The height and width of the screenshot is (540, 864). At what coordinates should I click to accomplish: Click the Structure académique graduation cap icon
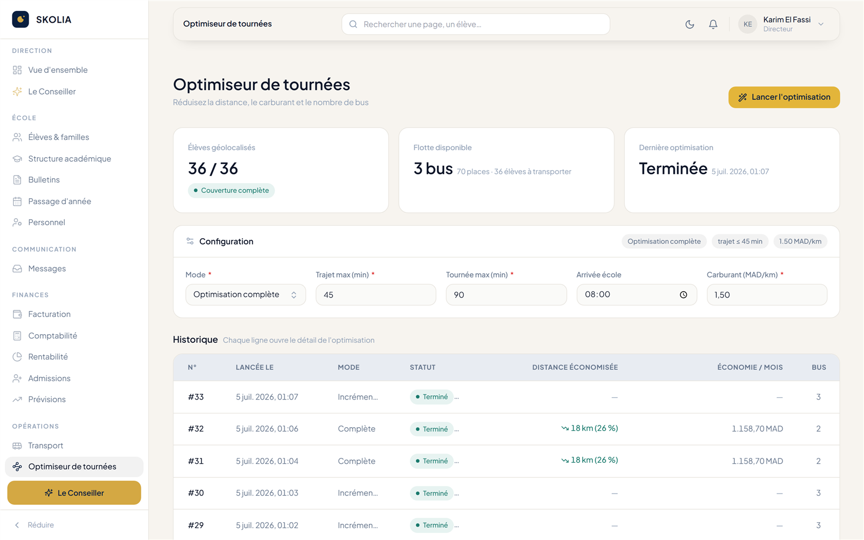(x=17, y=159)
